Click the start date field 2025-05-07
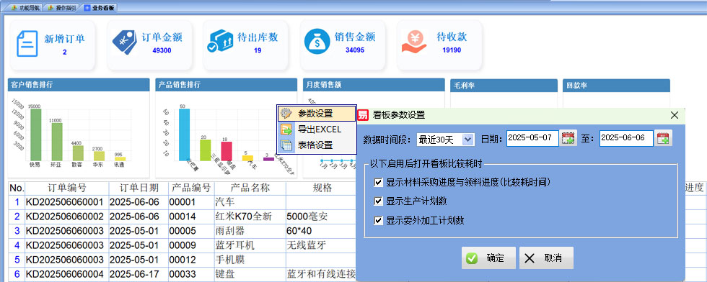This screenshot has width=707, height=282. pos(532,138)
